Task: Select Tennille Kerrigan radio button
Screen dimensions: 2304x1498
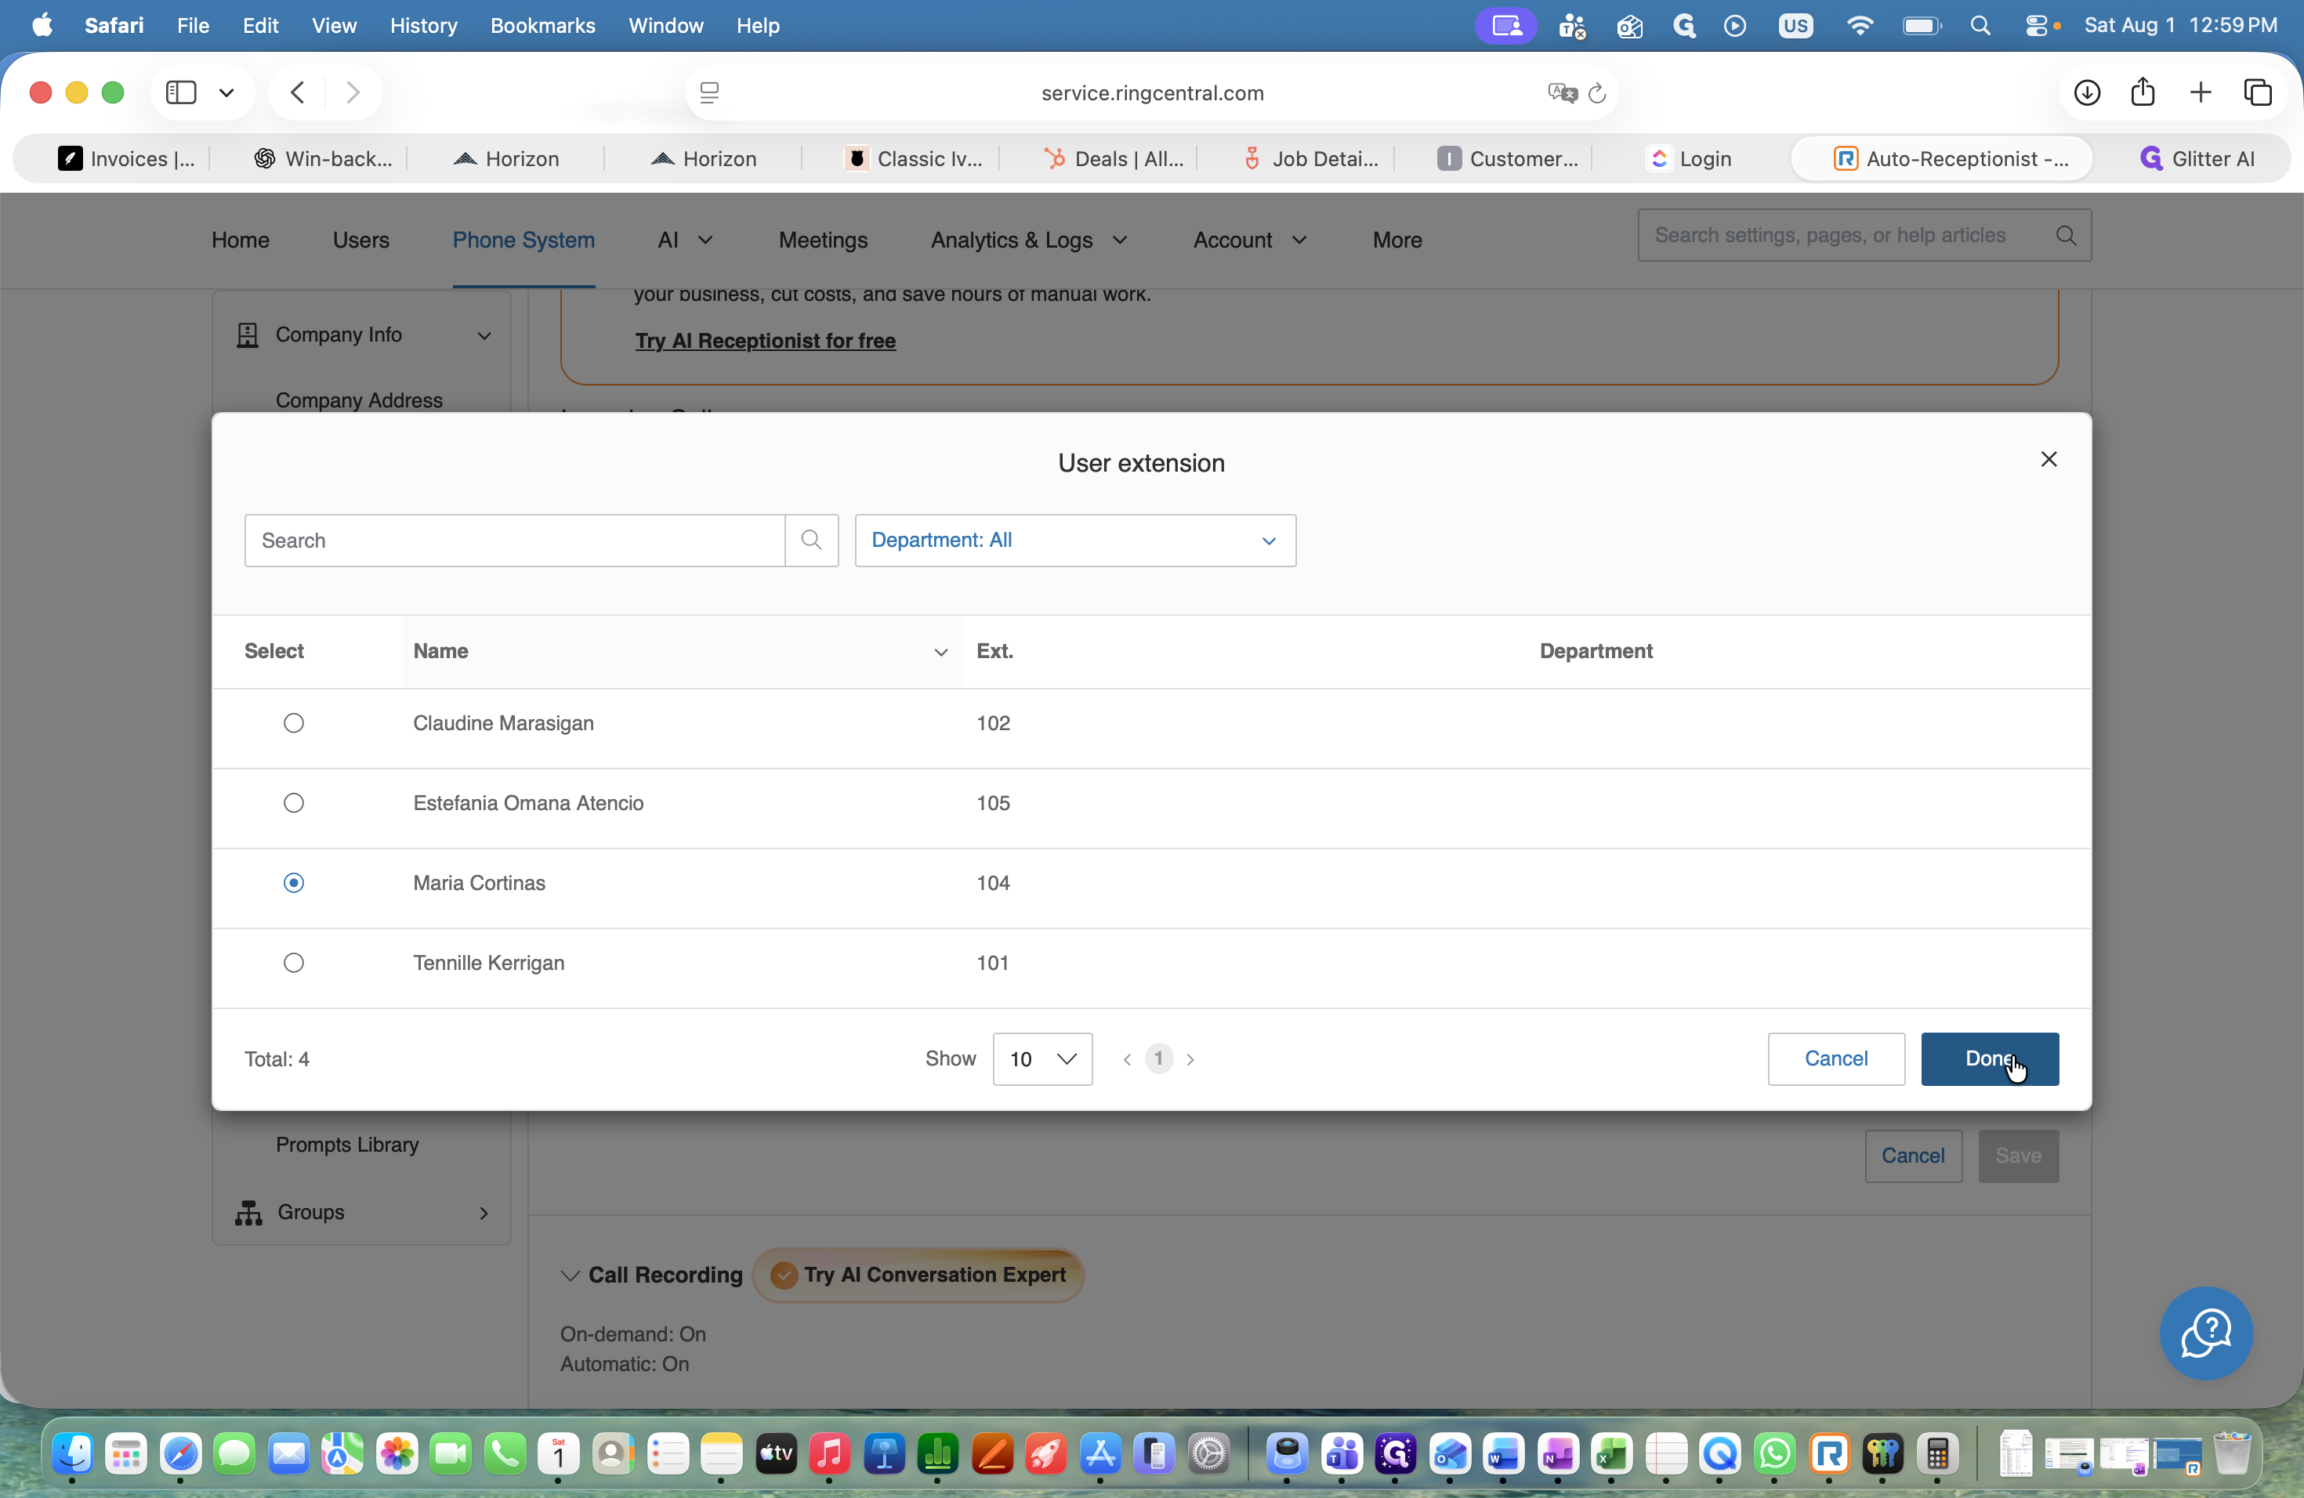Action: [x=293, y=962]
